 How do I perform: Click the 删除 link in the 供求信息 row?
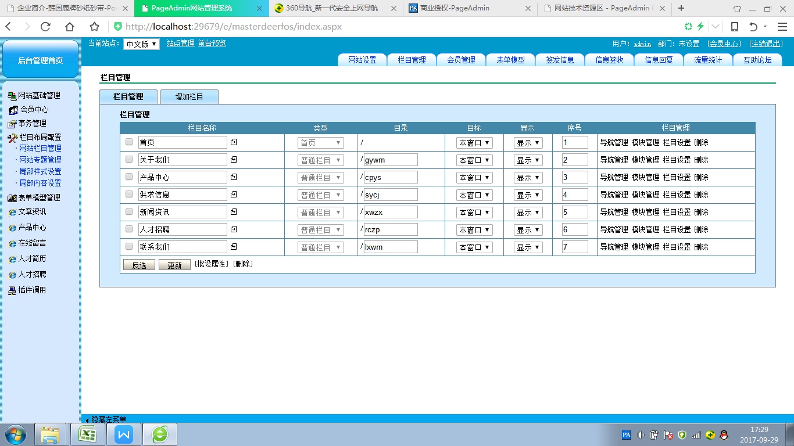pos(701,195)
